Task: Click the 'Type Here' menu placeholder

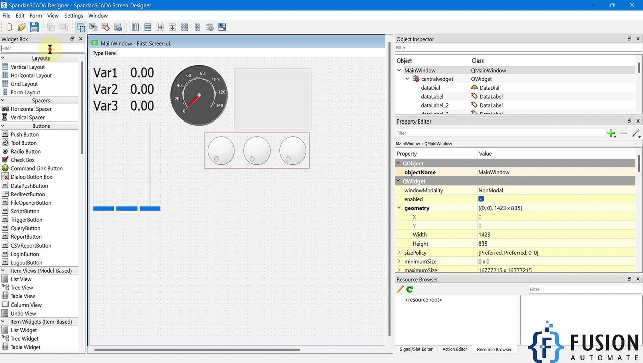Action: [104, 53]
